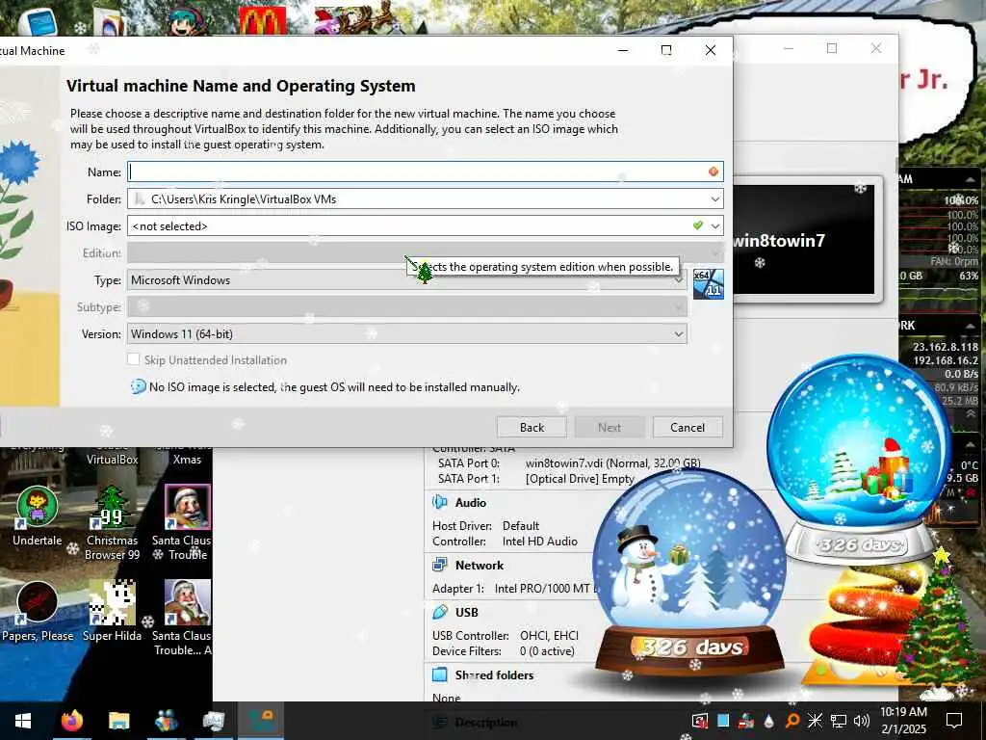Open the Shared folders section icon
986x740 pixels.
(439, 674)
